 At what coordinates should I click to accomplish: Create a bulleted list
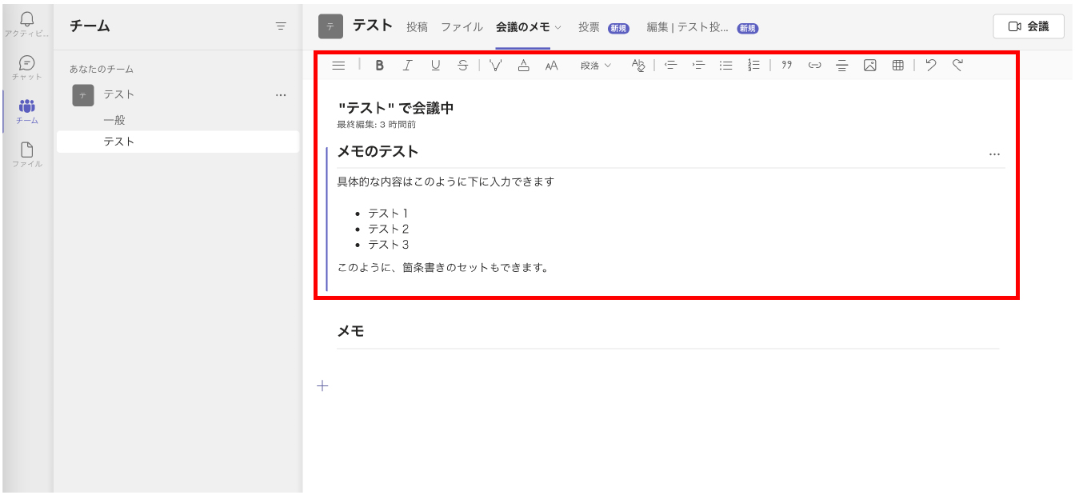725,66
